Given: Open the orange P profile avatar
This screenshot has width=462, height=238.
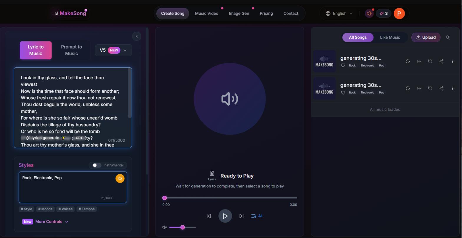Looking at the screenshot, I should click(399, 14).
